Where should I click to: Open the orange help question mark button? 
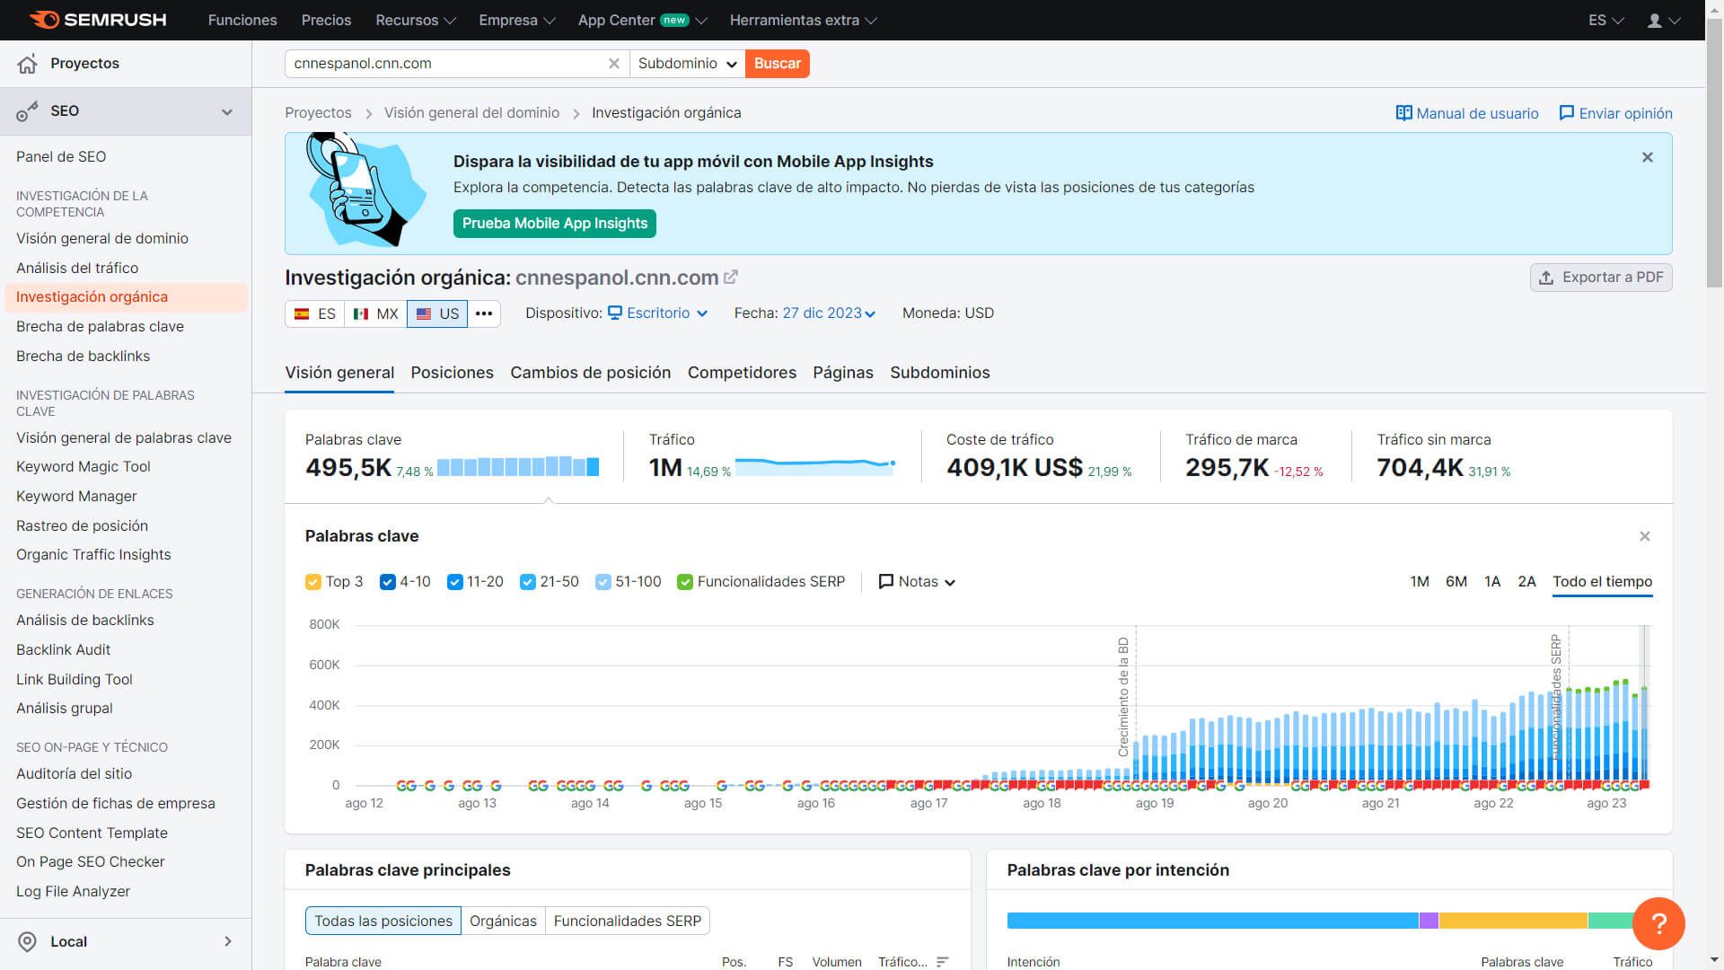tap(1658, 923)
